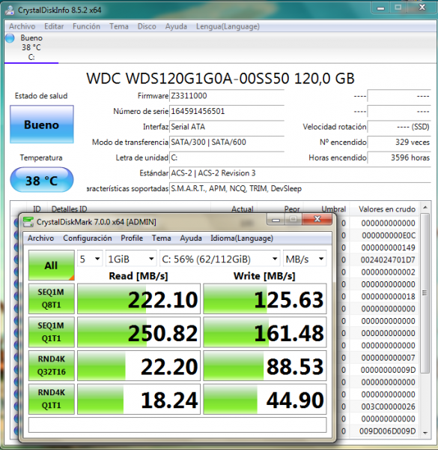Click raw value 0024024701D7
Image resolution: width=438 pixels, height=450 pixels.
pos(388,260)
